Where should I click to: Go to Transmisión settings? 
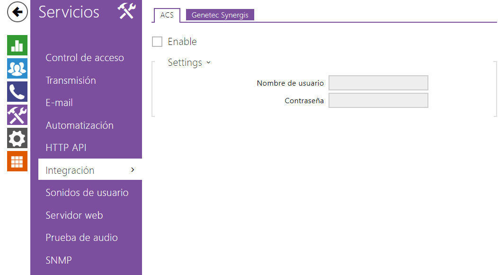[71, 80]
